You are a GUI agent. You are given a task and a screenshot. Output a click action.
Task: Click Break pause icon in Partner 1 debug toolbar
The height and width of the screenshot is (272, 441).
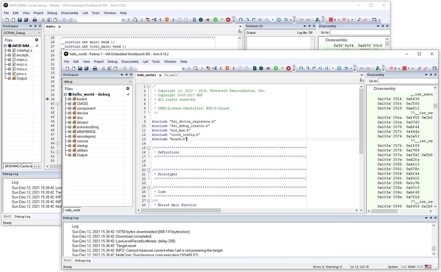[339, 68]
